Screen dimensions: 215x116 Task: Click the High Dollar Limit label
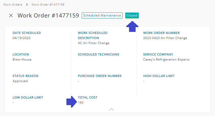tap(159, 76)
